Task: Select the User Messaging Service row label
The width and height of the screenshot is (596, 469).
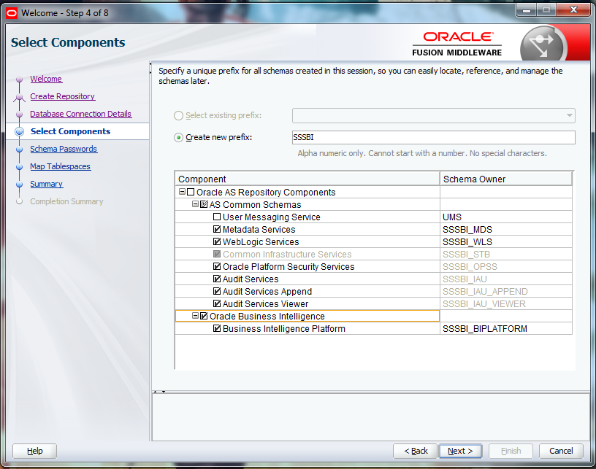Action: coord(272,217)
